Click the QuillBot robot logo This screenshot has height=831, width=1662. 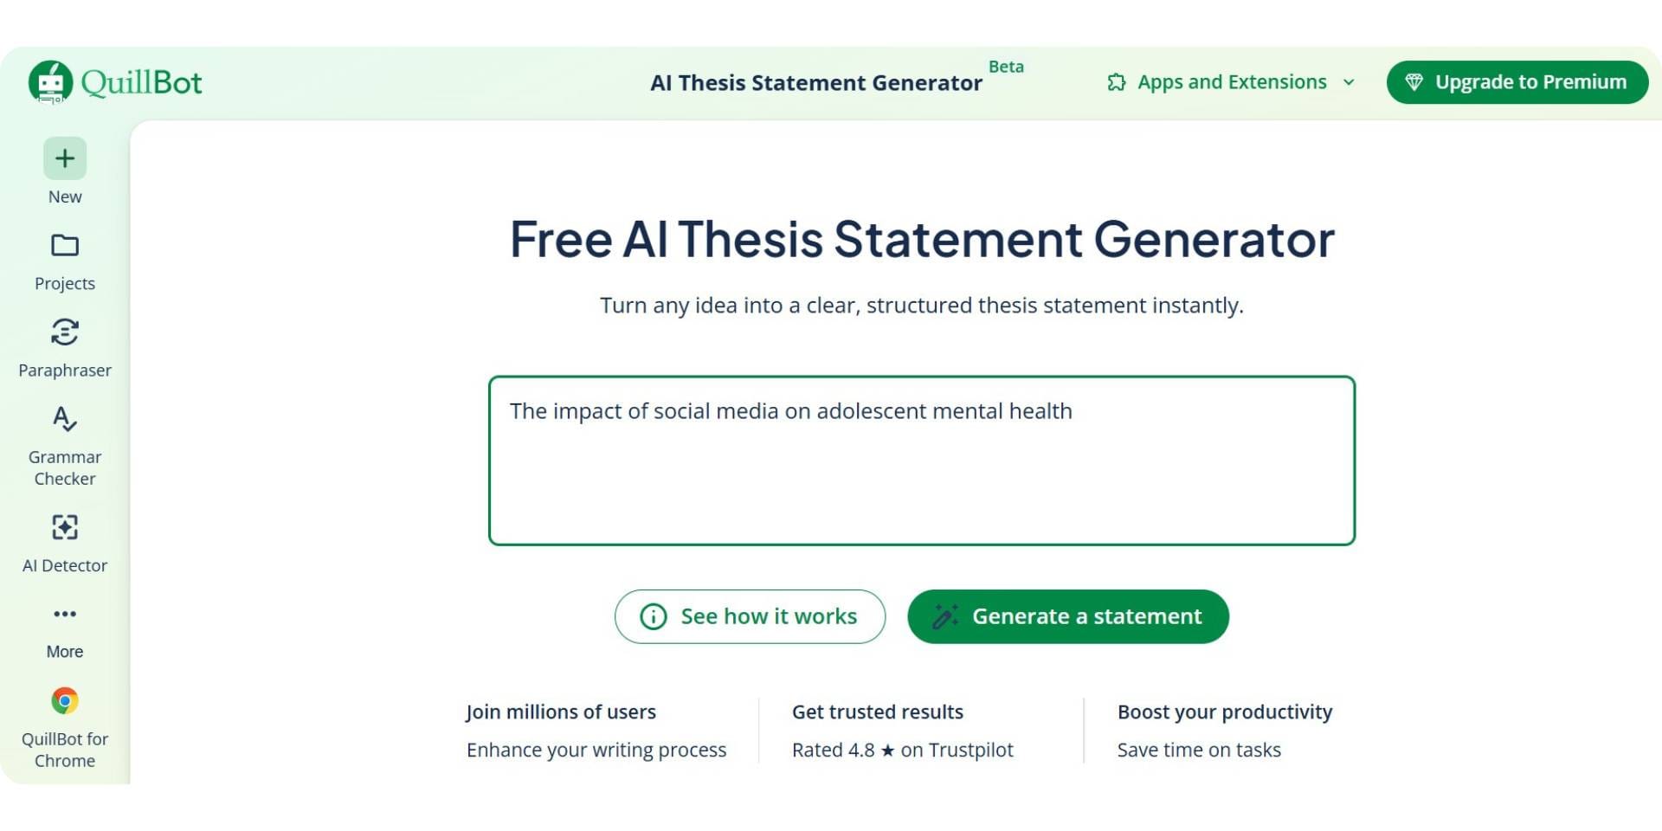point(49,81)
